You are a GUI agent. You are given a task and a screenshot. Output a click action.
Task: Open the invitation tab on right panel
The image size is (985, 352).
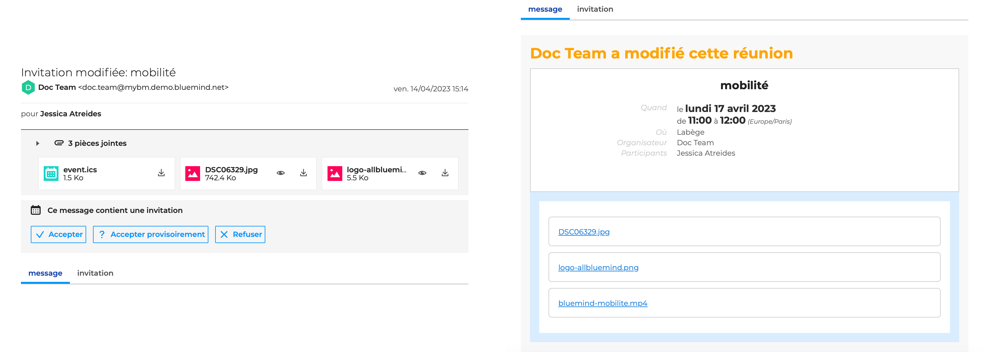(x=595, y=9)
